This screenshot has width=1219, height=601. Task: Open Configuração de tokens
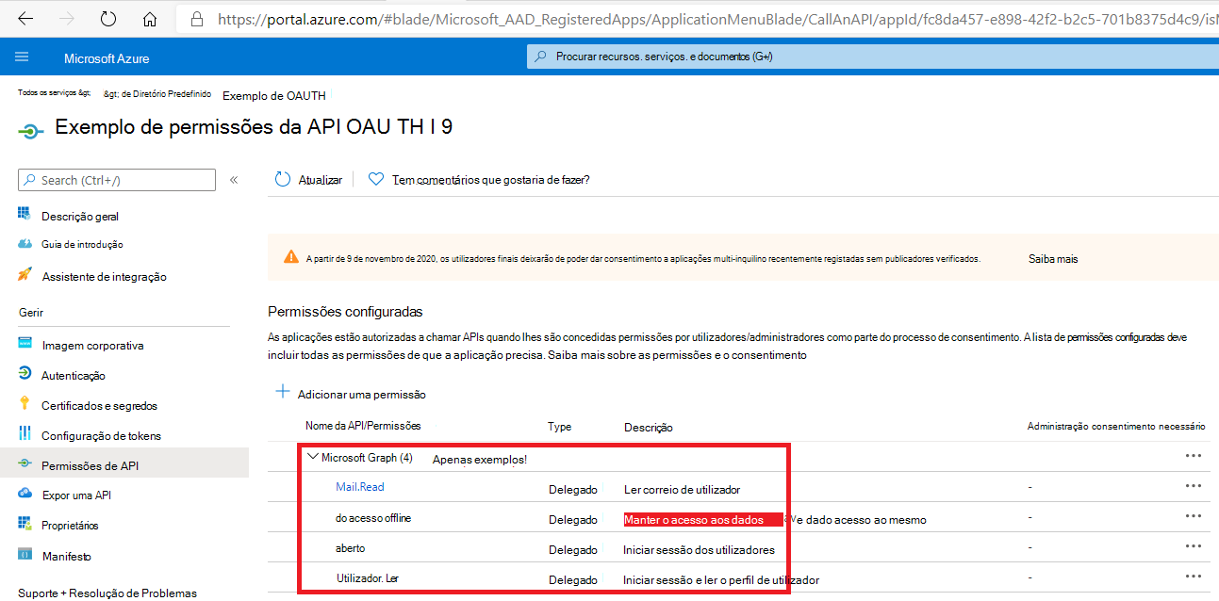point(101,435)
